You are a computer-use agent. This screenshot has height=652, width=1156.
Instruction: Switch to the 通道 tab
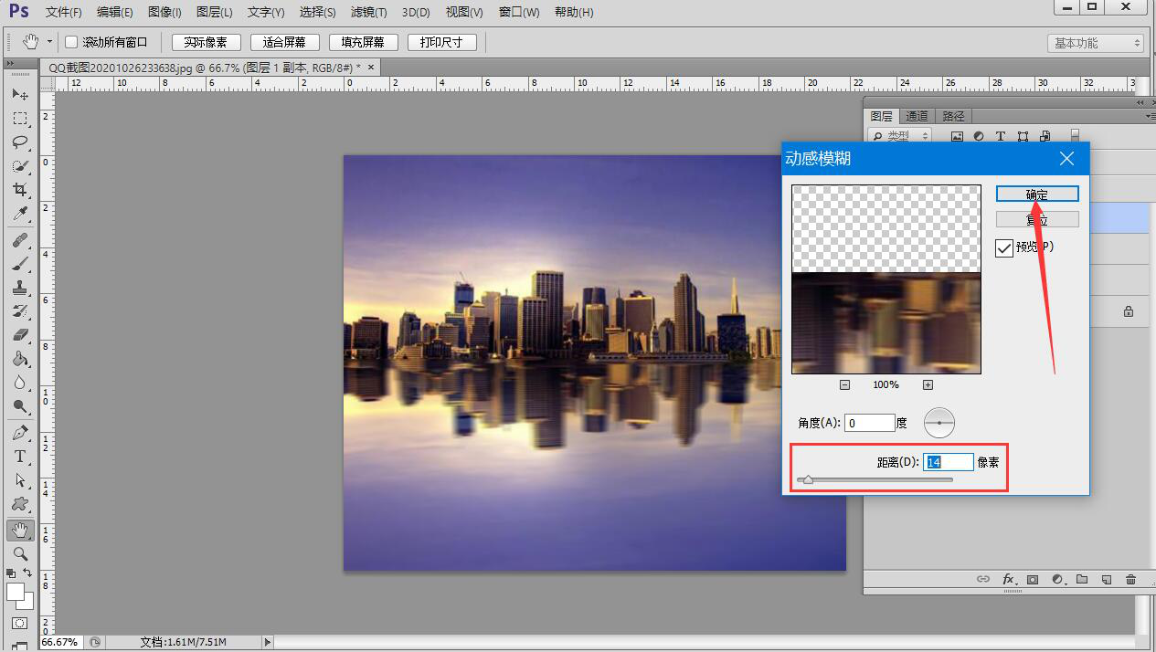coord(917,116)
